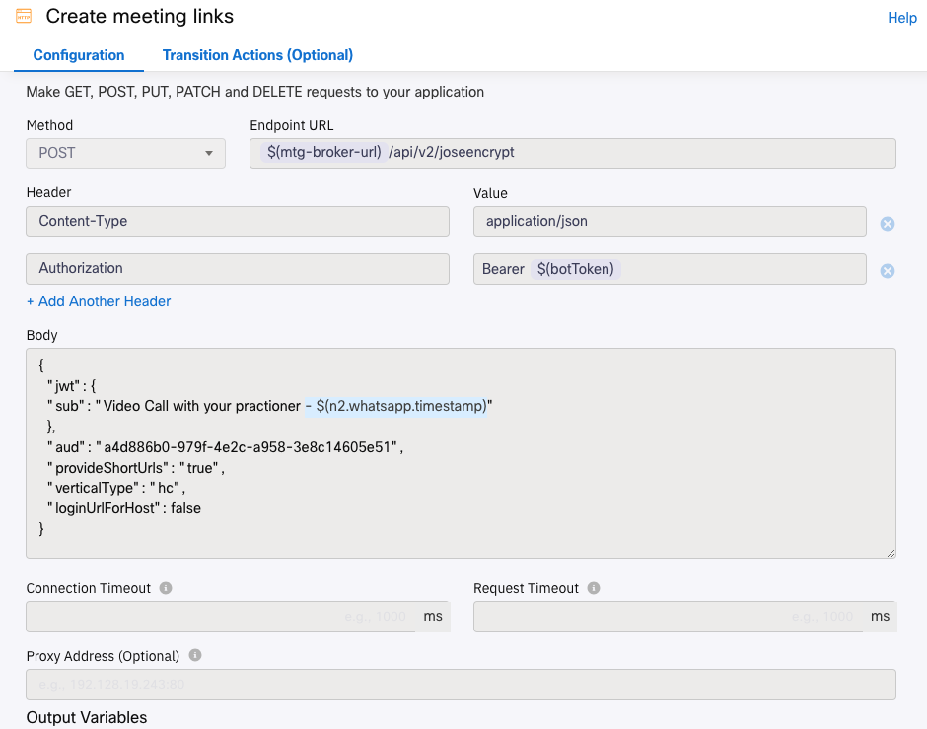Viewport: 927px width, 729px height.
Task: Click in the Endpoint URL field
Action: 572,154
